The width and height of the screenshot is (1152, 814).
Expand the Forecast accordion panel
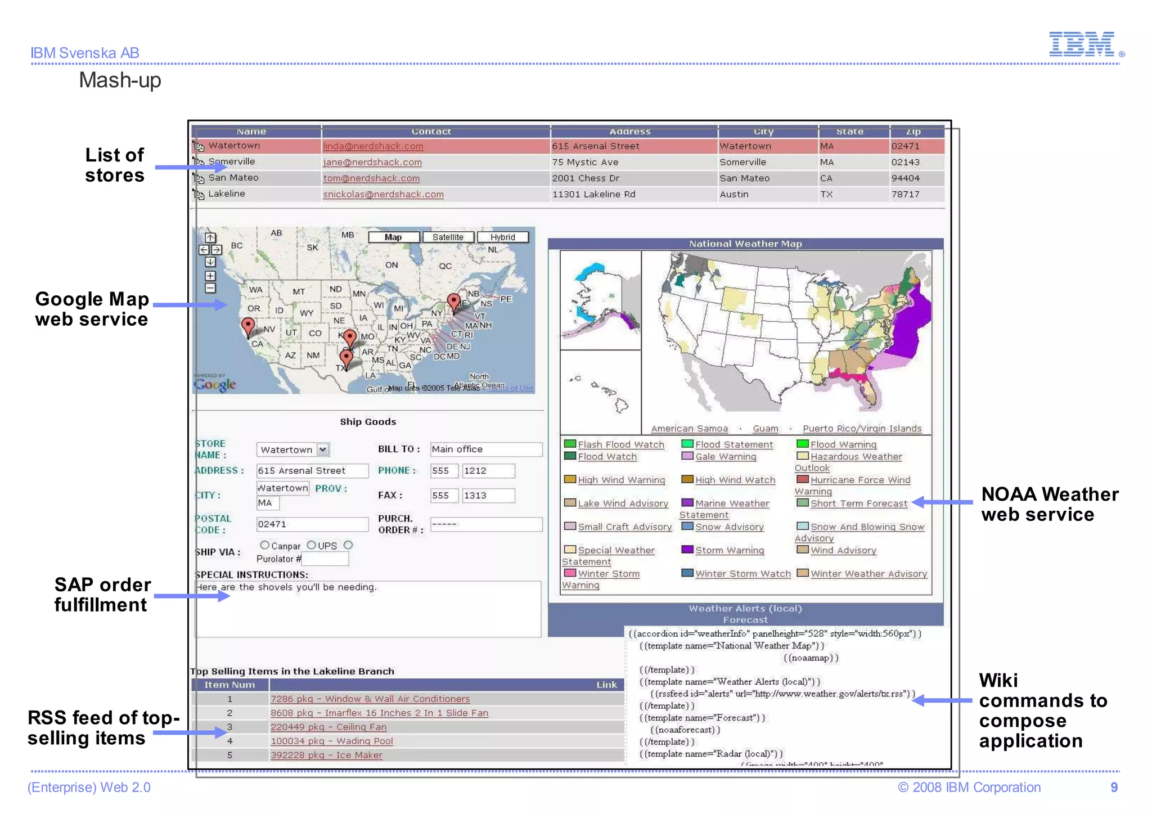(x=745, y=620)
